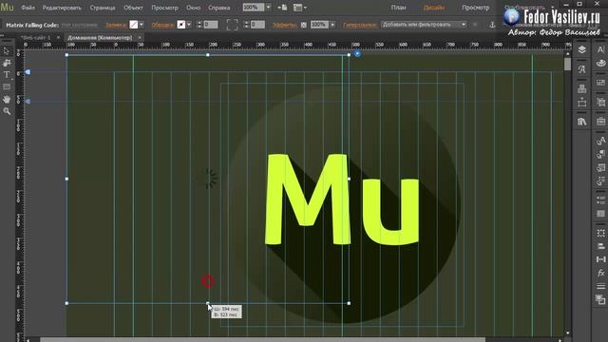Select the Zoom magnifier tool
The image size is (608, 342).
click(x=7, y=111)
